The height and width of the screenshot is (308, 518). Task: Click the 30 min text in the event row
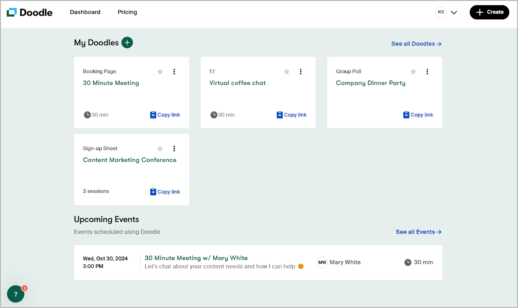(423, 262)
